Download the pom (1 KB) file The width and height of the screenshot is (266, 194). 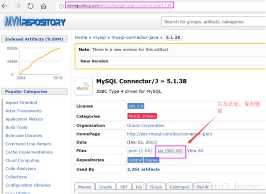point(140,151)
